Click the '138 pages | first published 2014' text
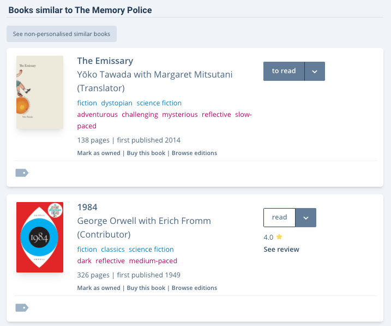The image size is (391, 326). (129, 140)
